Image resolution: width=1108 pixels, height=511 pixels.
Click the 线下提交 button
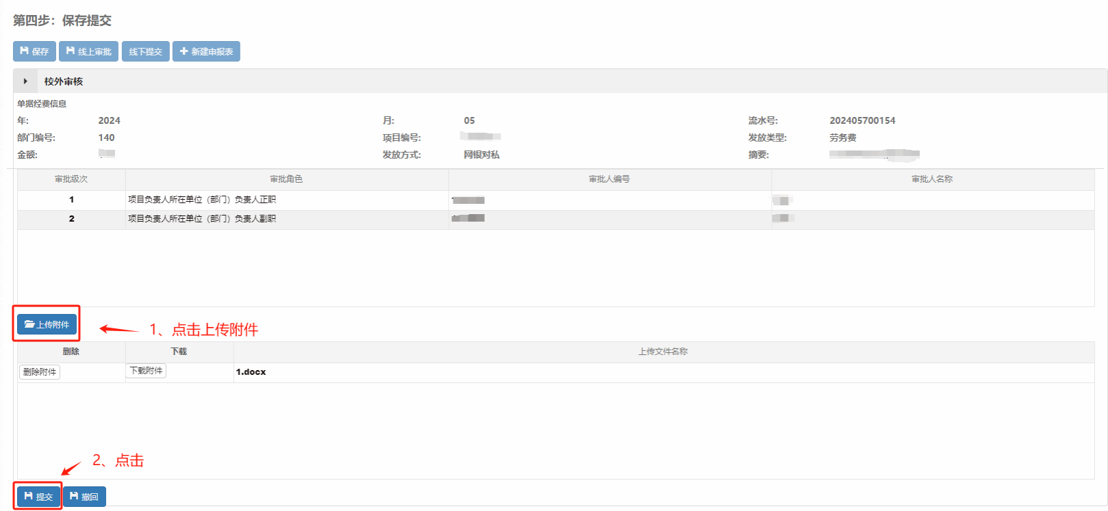coord(145,51)
